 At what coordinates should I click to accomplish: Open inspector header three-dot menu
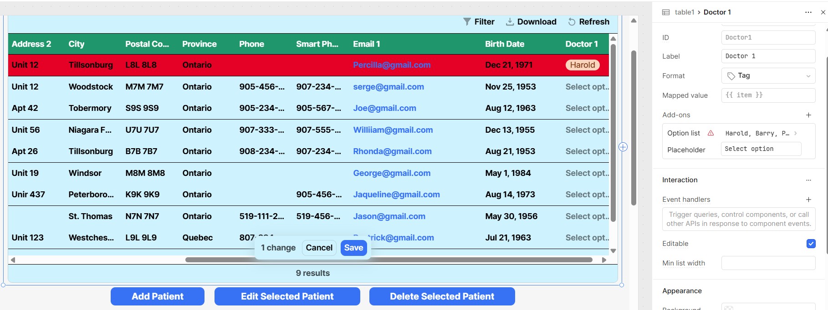tap(808, 12)
